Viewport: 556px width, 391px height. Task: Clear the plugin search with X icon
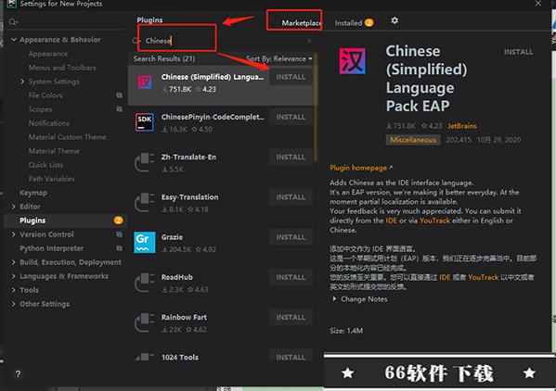(309, 41)
